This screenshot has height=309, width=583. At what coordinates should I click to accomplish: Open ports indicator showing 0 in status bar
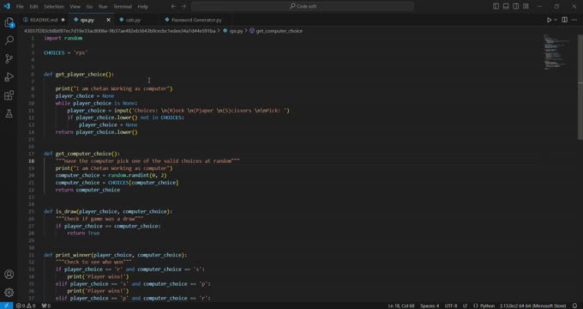click(45, 306)
